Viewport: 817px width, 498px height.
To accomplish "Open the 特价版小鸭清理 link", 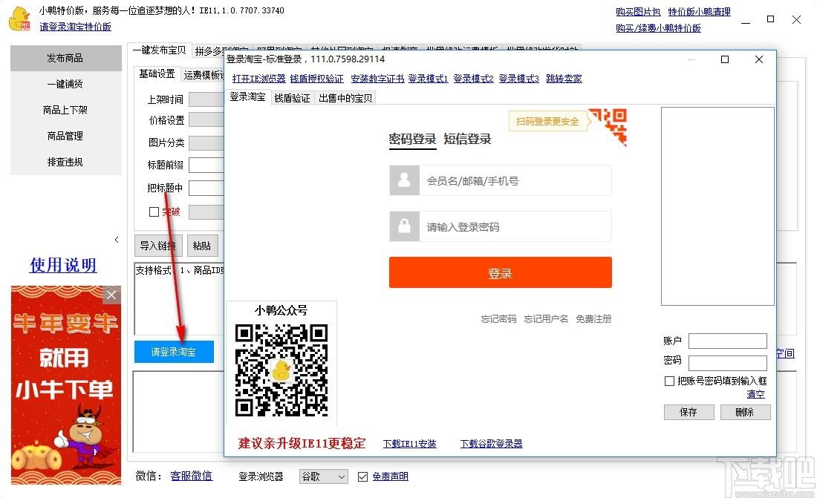I will [x=699, y=11].
